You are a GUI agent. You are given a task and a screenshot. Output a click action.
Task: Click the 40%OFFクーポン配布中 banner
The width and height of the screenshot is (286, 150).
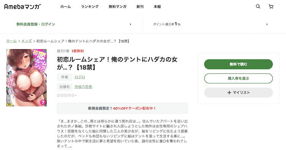122,108
